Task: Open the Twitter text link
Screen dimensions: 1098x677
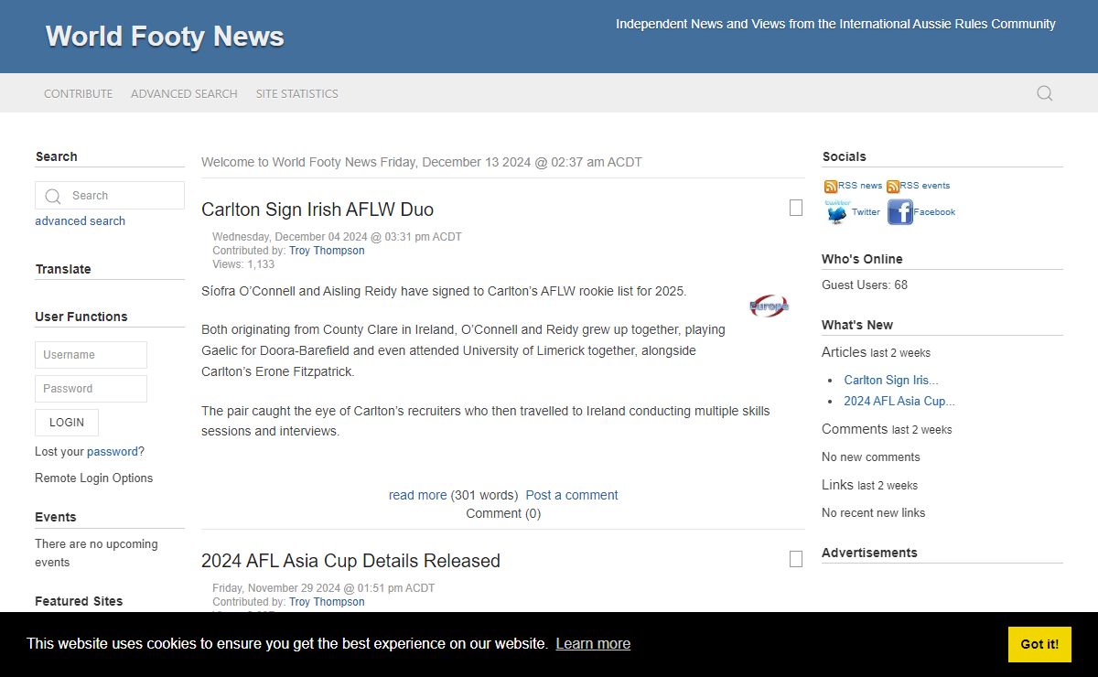Action: tap(866, 212)
